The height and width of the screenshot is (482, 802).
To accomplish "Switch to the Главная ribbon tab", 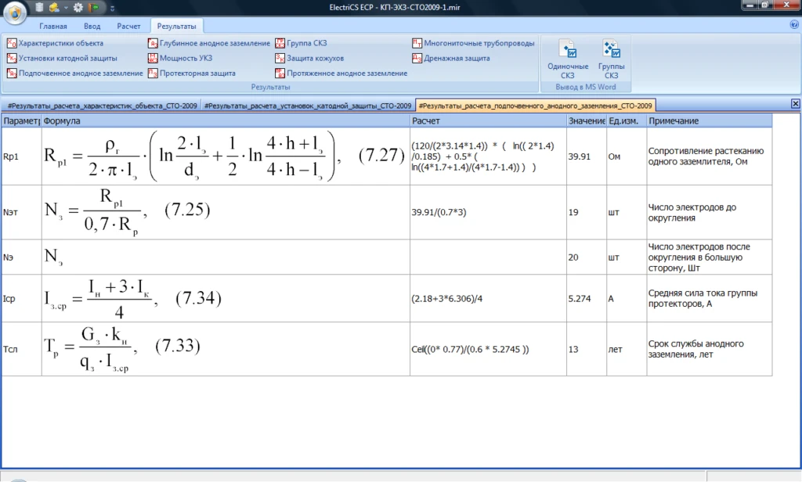I will (x=53, y=26).
